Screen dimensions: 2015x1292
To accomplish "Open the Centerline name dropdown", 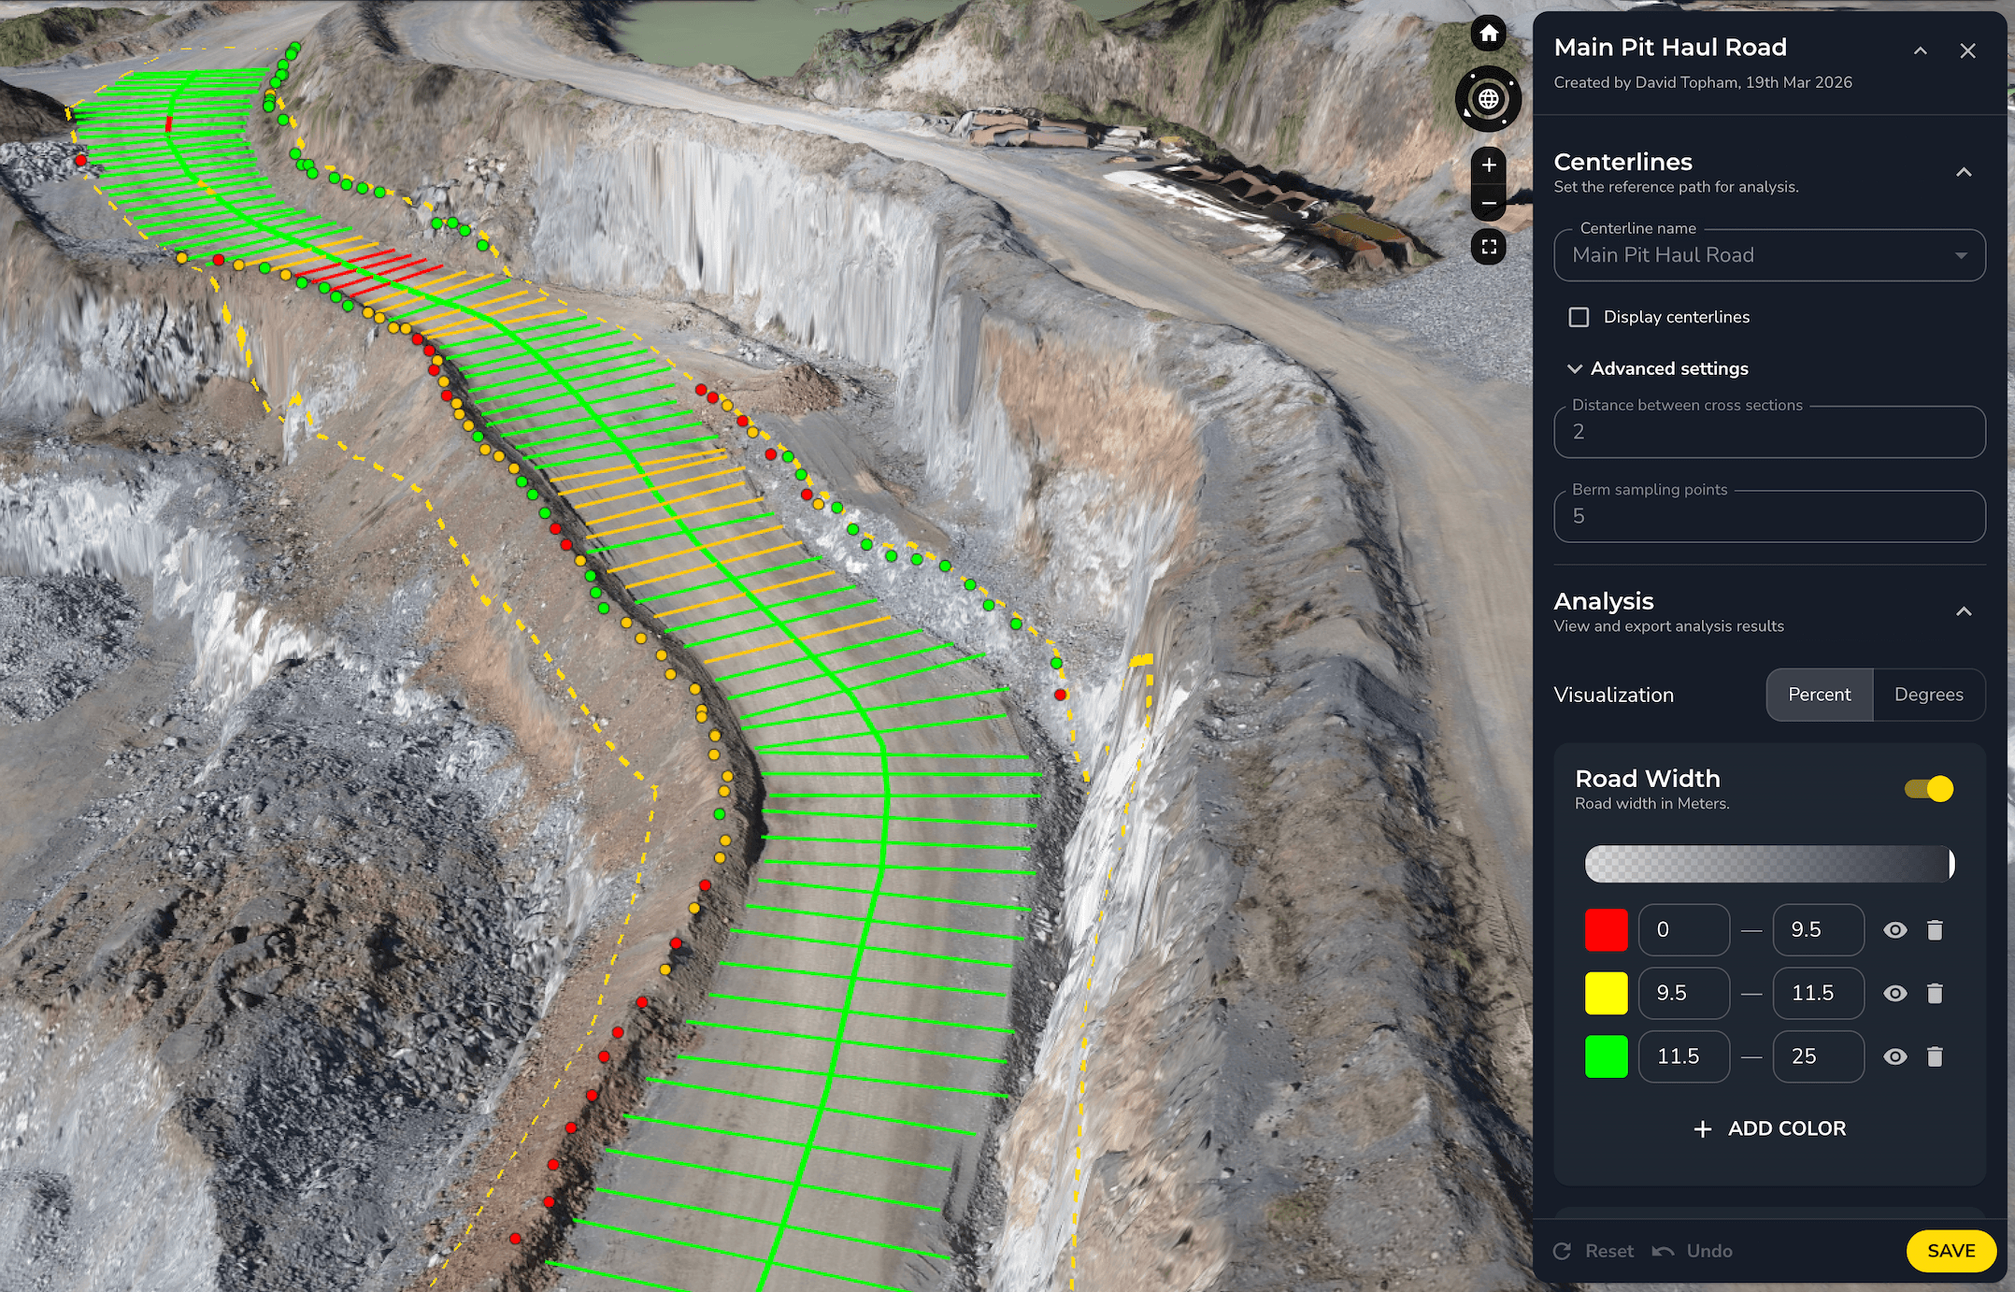I will (1960, 255).
